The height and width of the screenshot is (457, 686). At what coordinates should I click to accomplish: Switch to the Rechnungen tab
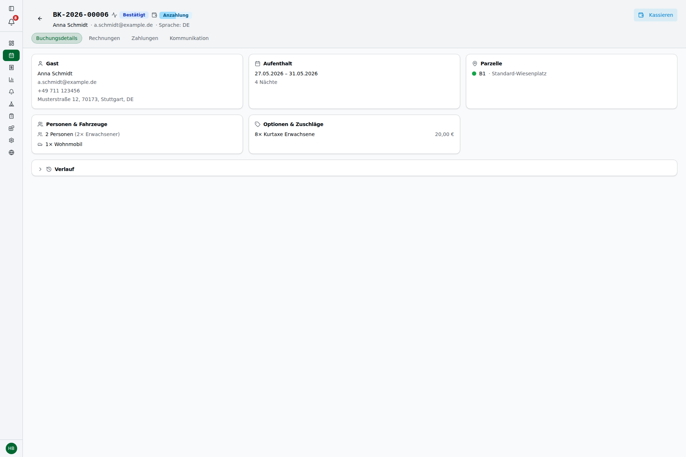104,38
